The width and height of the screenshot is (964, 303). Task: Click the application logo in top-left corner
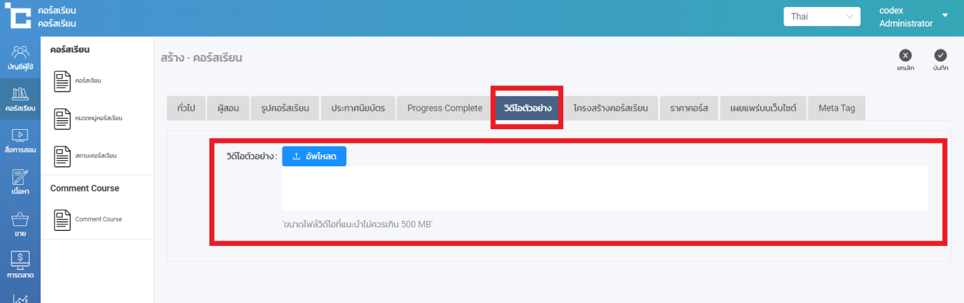point(18,18)
